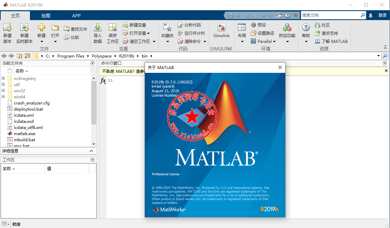The width and height of the screenshot is (390, 228).
Task: Switch to the APP ribbon tab
Action: [76, 15]
